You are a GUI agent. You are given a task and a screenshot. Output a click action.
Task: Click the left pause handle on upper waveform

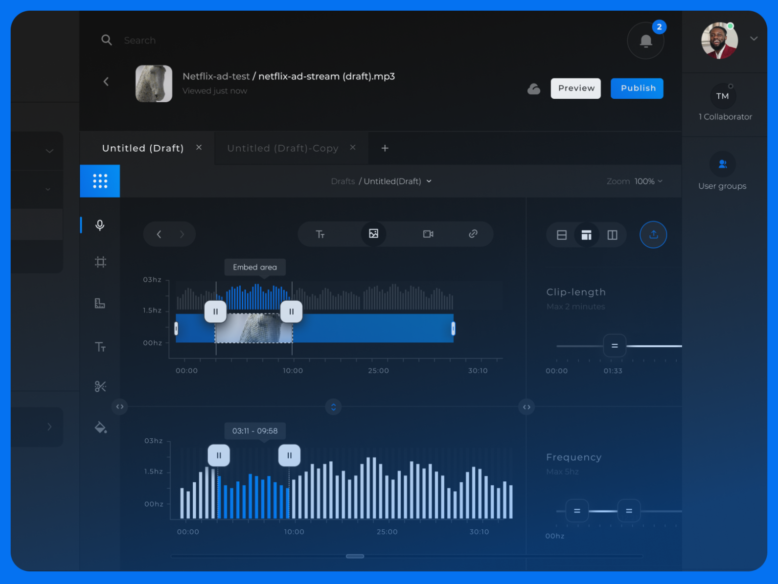click(x=215, y=312)
